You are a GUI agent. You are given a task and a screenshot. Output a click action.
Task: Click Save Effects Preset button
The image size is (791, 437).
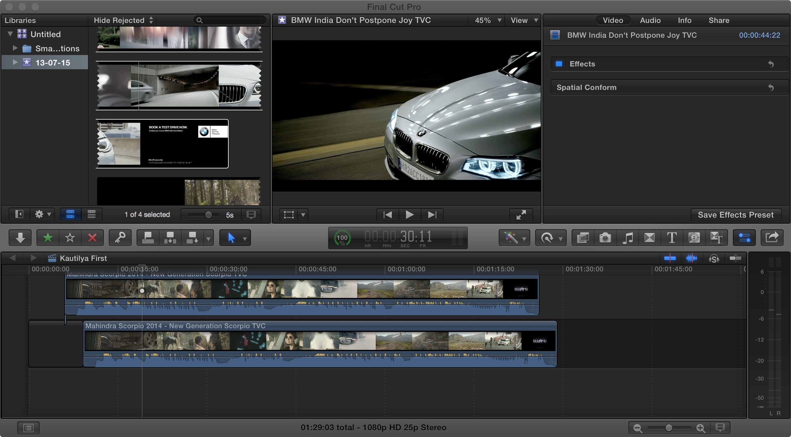pyautogui.click(x=736, y=215)
